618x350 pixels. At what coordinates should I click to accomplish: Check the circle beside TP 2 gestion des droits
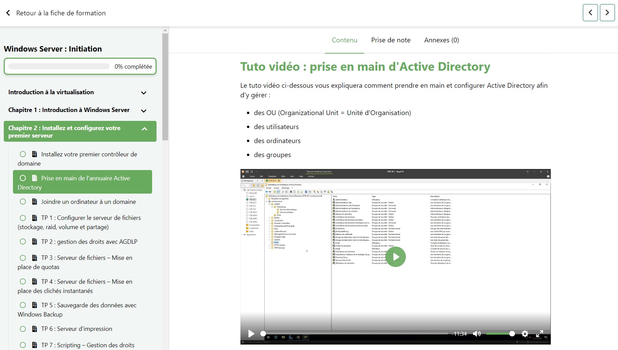pos(23,242)
